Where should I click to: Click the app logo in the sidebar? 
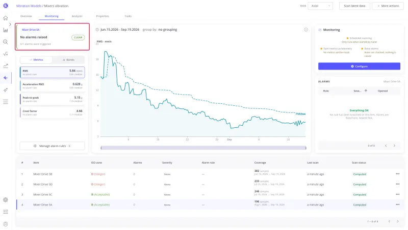pos(6,6)
